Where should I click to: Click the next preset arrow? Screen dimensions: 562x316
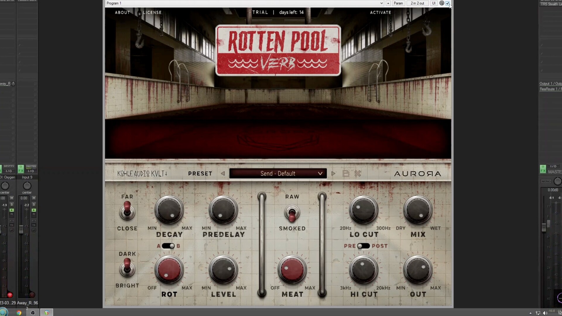333,174
